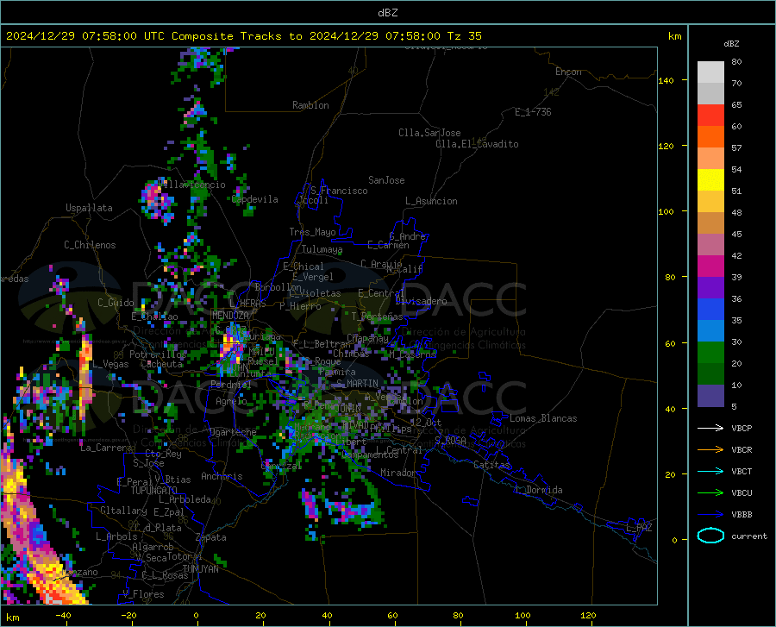
Task: Click the TUNUYAN map label
Action: click(200, 568)
